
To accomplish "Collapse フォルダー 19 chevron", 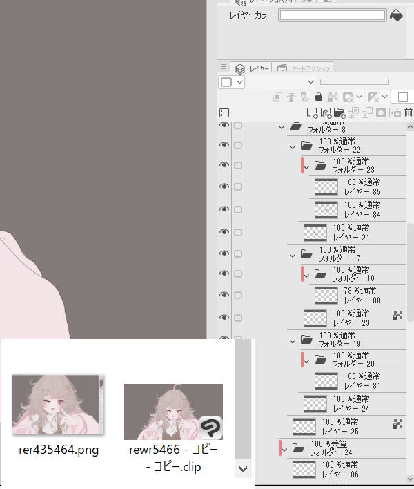I will [x=293, y=341].
